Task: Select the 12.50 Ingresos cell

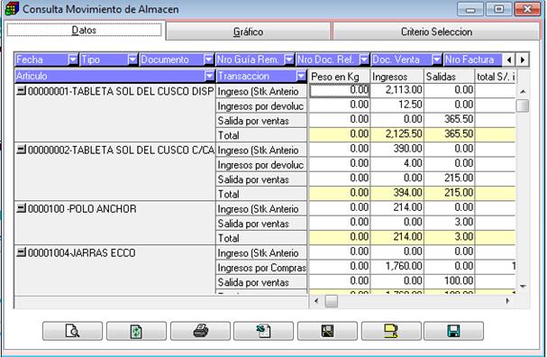Action: pyautogui.click(x=397, y=105)
